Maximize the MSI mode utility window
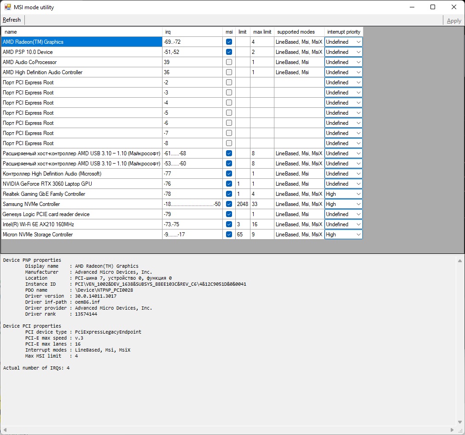Screen dimensions: 465x435 click(x=433, y=7)
